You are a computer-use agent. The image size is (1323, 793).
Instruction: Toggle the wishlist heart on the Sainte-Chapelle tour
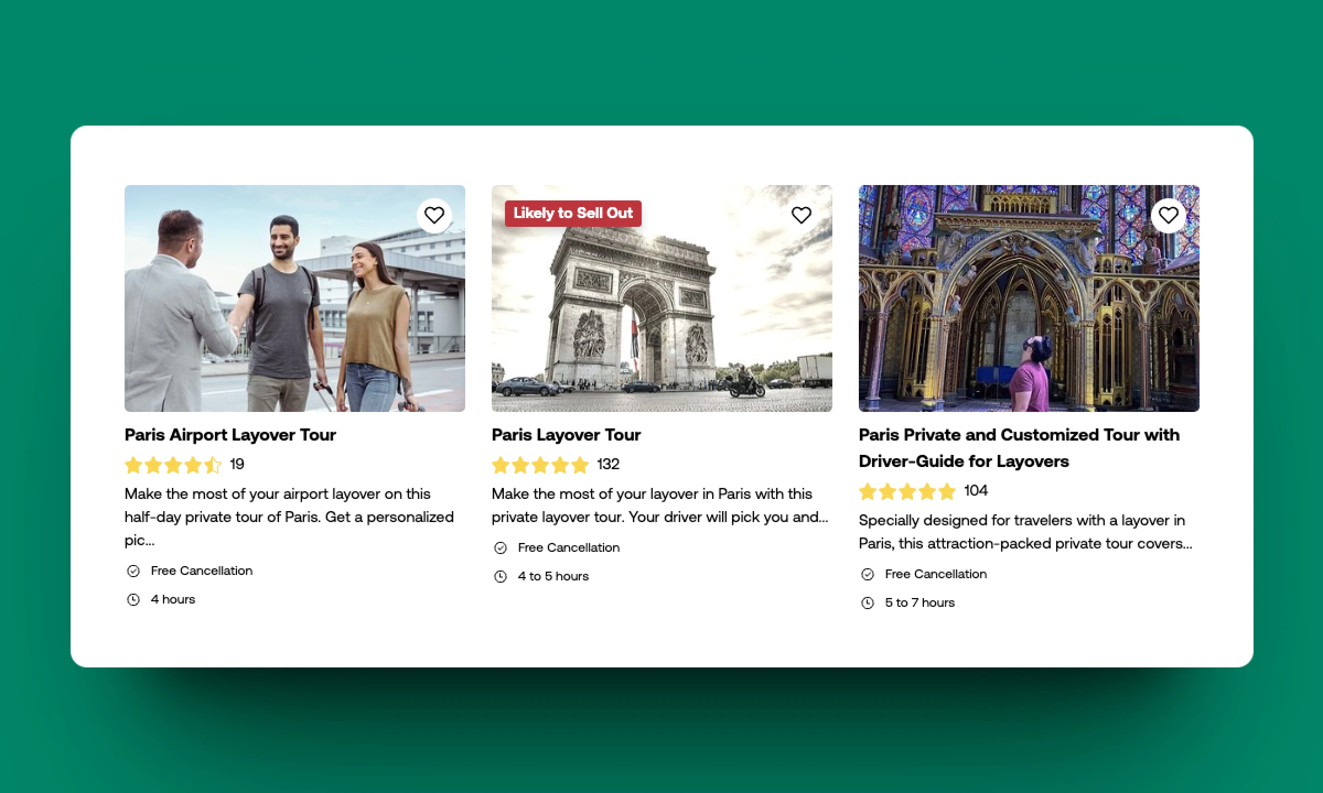point(1169,215)
